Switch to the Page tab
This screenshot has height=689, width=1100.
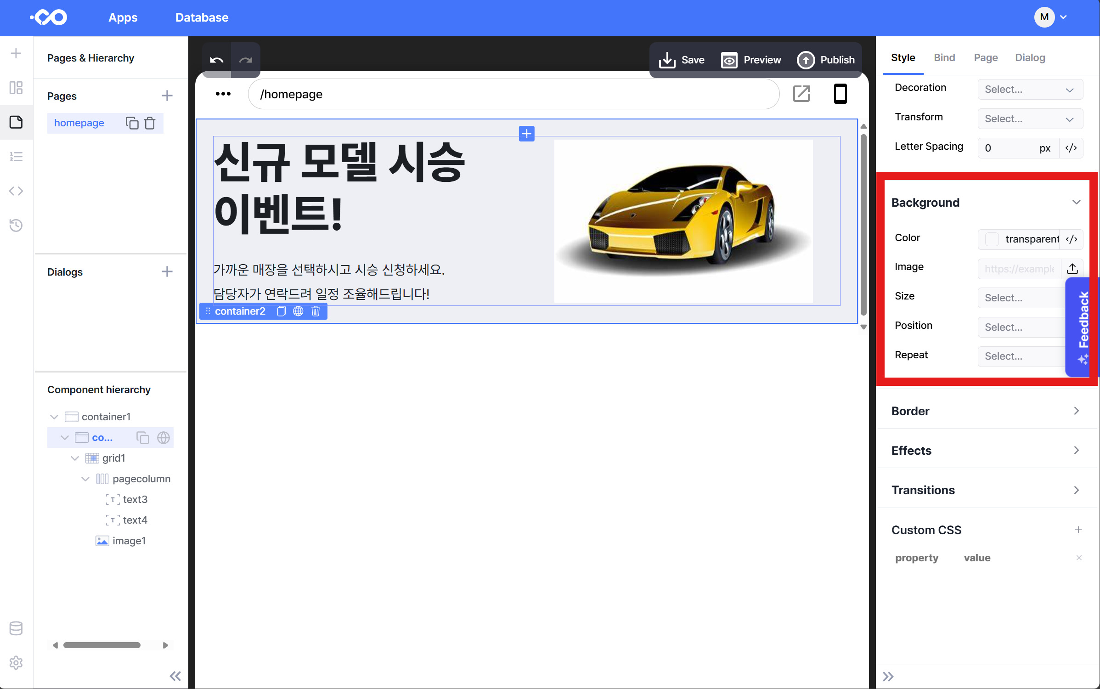coord(986,58)
